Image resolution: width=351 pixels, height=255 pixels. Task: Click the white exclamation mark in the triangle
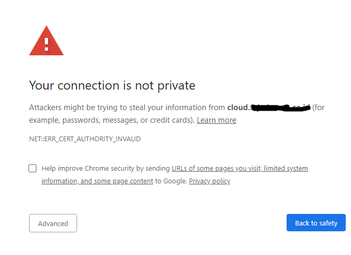(x=46, y=42)
